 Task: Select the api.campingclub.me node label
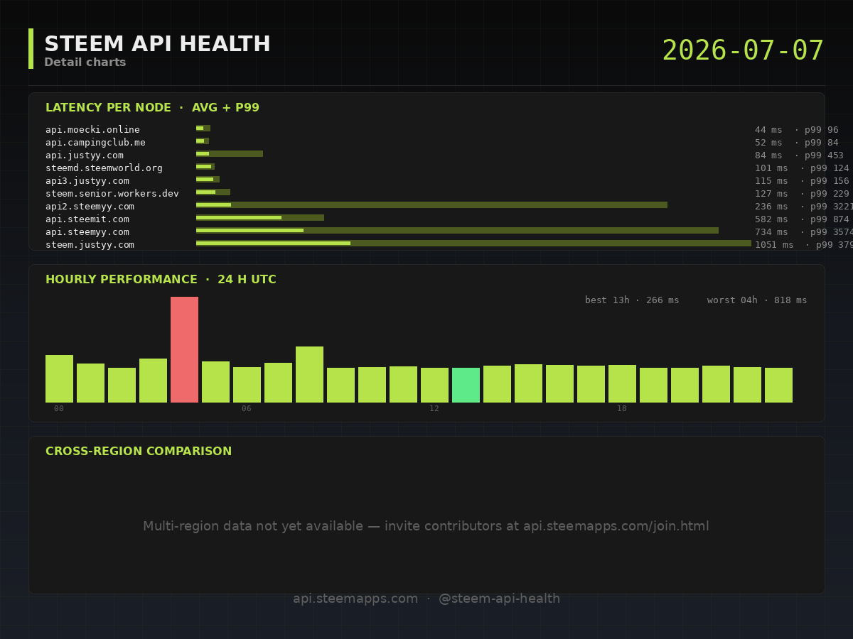(x=95, y=143)
